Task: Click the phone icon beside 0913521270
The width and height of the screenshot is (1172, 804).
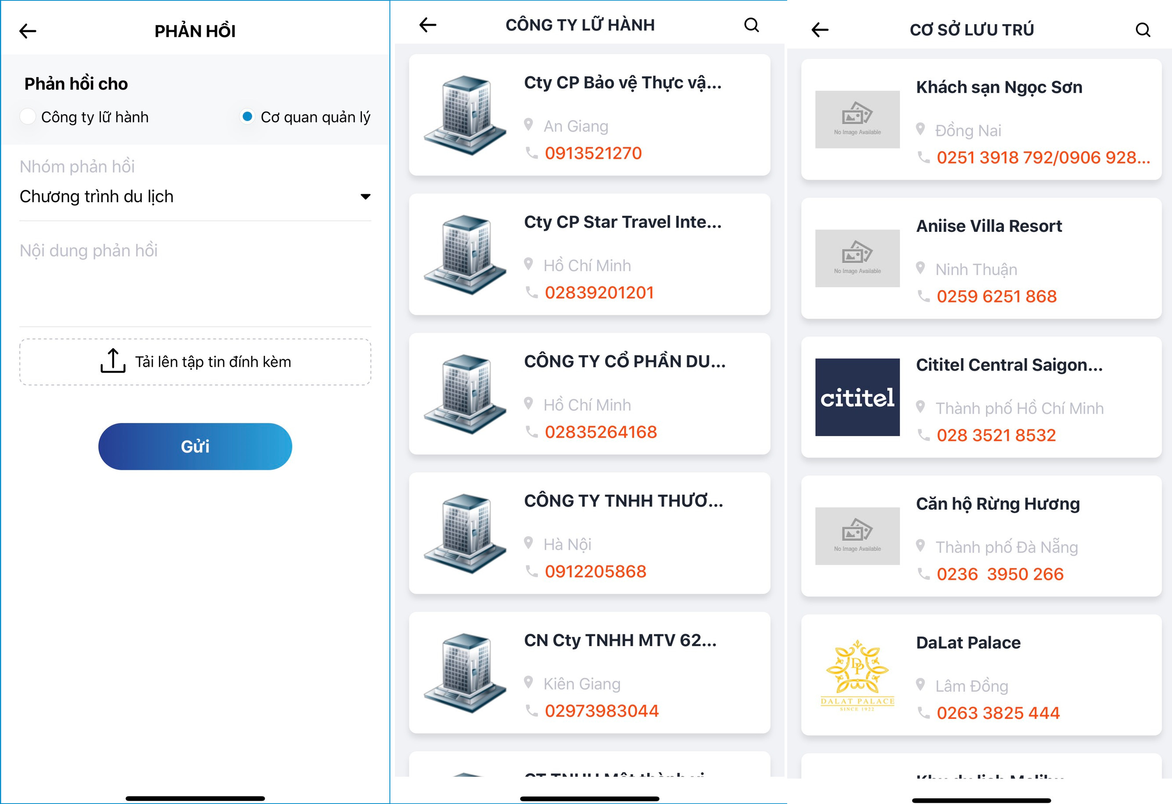Action: pyautogui.click(x=531, y=153)
